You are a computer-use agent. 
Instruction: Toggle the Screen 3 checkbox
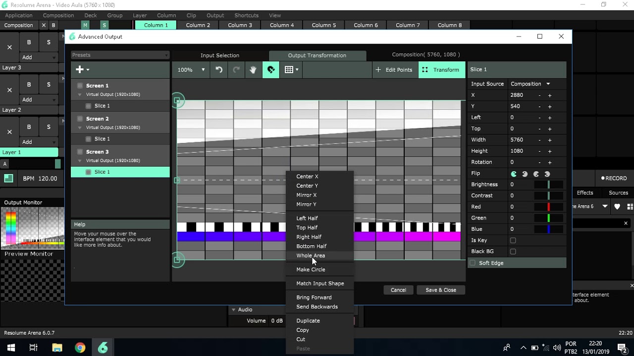(80, 152)
